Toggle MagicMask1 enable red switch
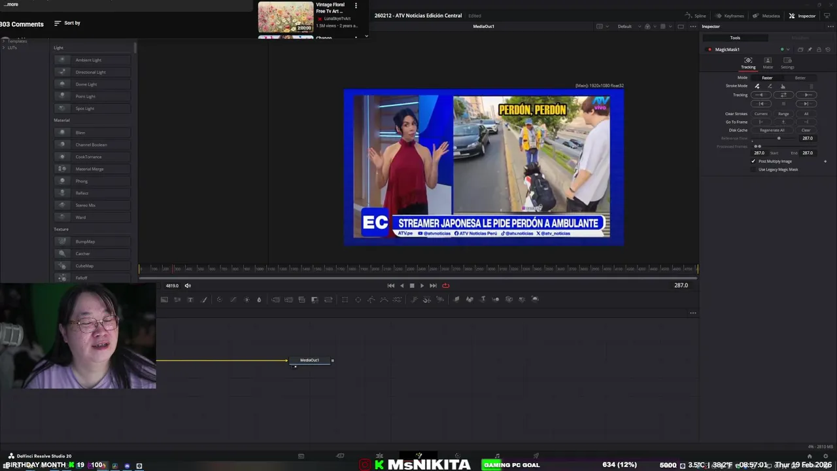 coord(709,50)
